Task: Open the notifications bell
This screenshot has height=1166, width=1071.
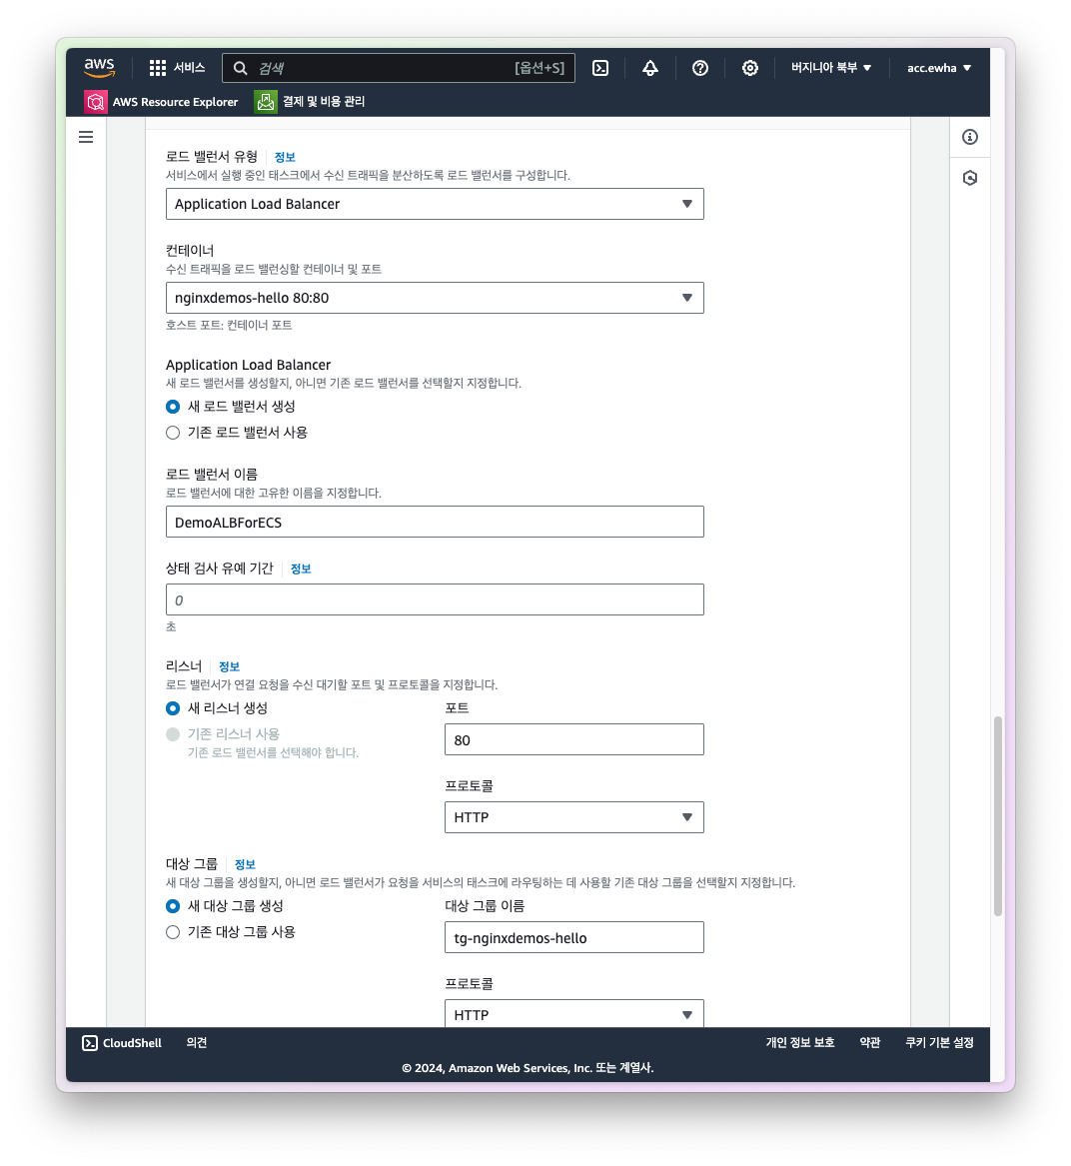Action: [650, 68]
